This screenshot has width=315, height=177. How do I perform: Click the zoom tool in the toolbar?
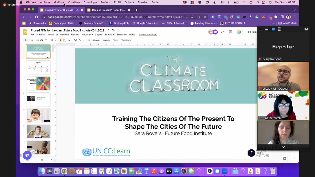pos(52,40)
